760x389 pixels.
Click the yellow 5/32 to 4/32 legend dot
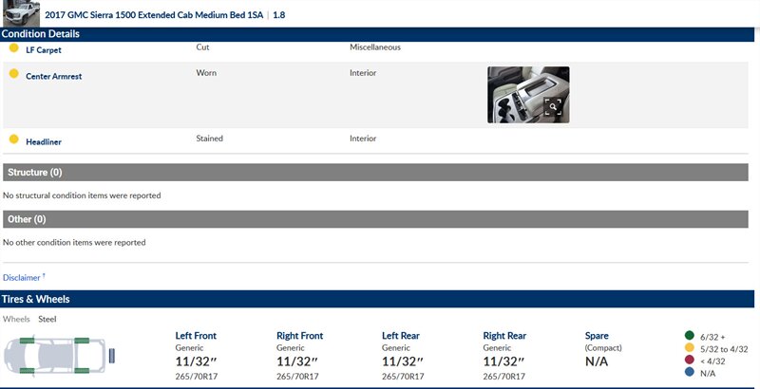point(689,348)
